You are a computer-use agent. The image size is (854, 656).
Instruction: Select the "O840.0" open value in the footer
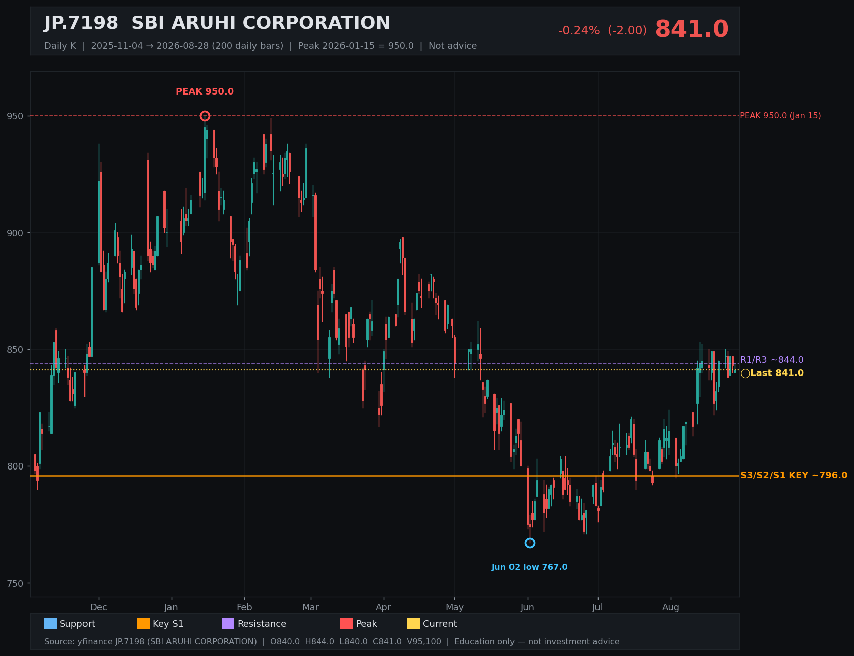click(285, 642)
